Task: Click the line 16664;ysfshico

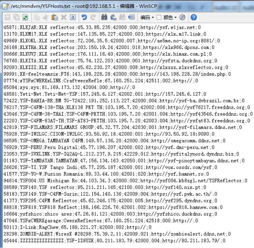Action: [x=110, y=214]
